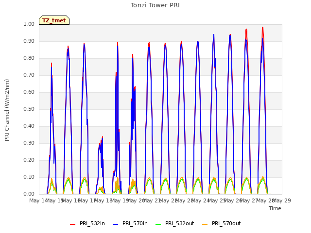Click the 0.10 y-axis tick label
This screenshot has height=233, width=311.
point(29,177)
